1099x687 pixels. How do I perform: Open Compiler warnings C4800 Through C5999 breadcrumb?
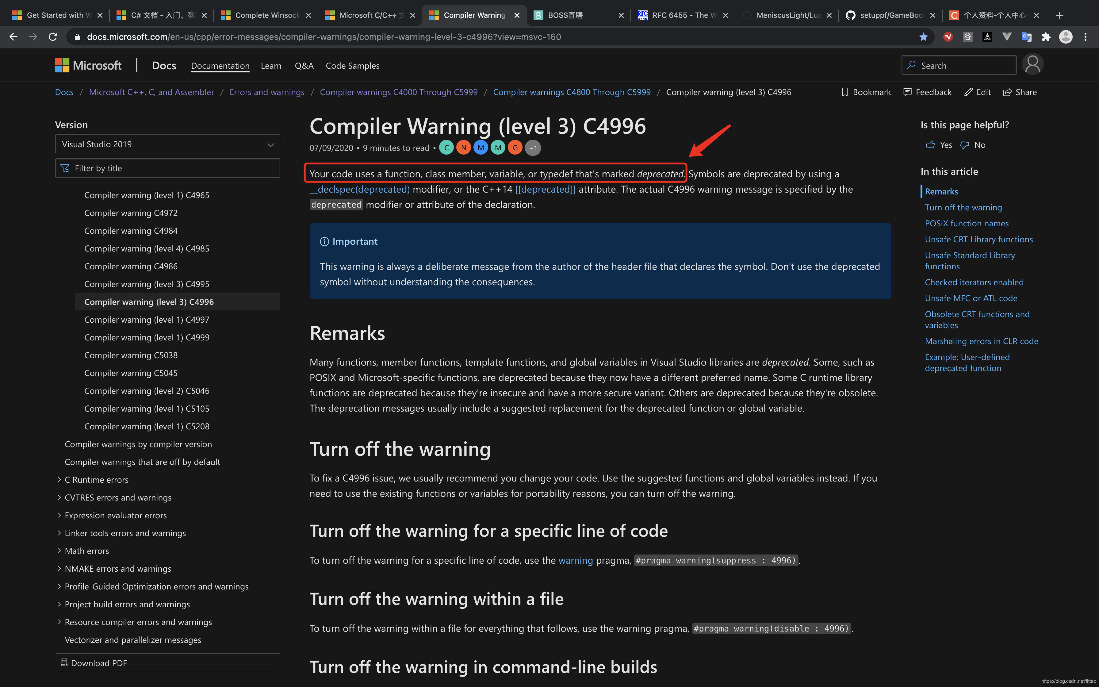572,92
